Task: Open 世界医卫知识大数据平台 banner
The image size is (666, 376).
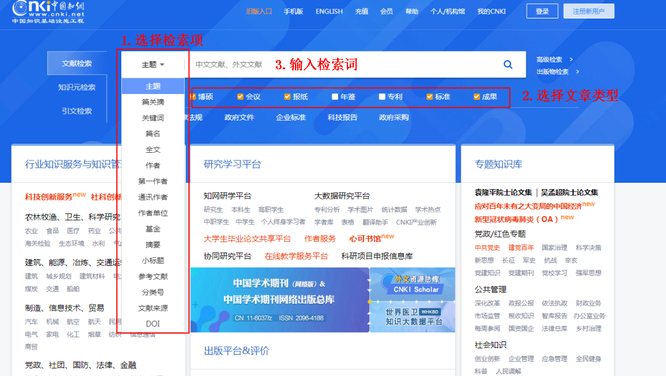Action: (x=413, y=317)
